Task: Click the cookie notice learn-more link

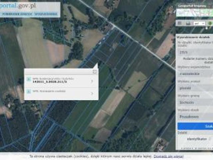Action: (x=169, y=156)
